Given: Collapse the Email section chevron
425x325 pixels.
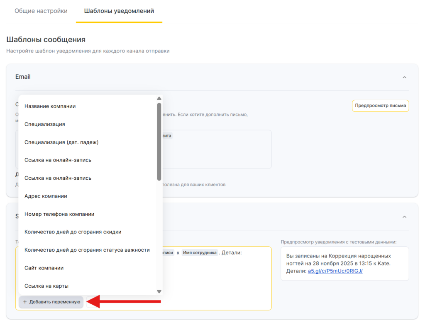Looking at the screenshot, I should (x=404, y=77).
